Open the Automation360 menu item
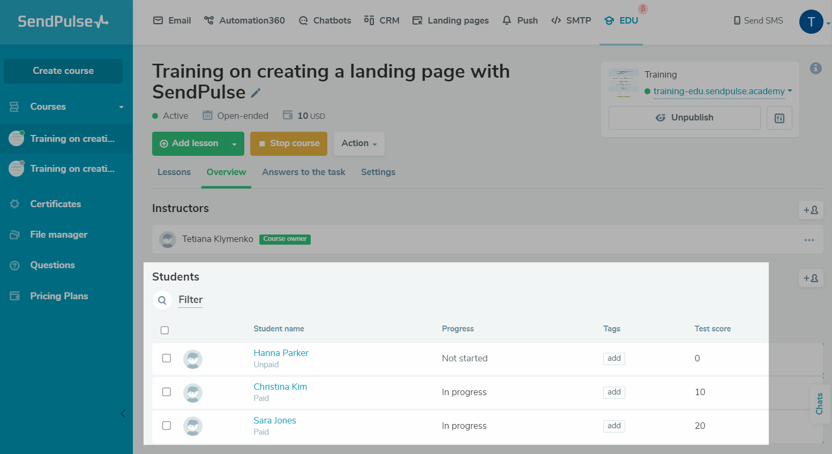This screenshot has height=454, width=832. pyautogui.click(x=244, y=21)
